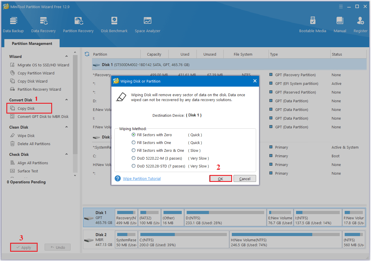This screenshot has width=371, height=261.
Task: Open the Manual
Action: pos(340,25)
